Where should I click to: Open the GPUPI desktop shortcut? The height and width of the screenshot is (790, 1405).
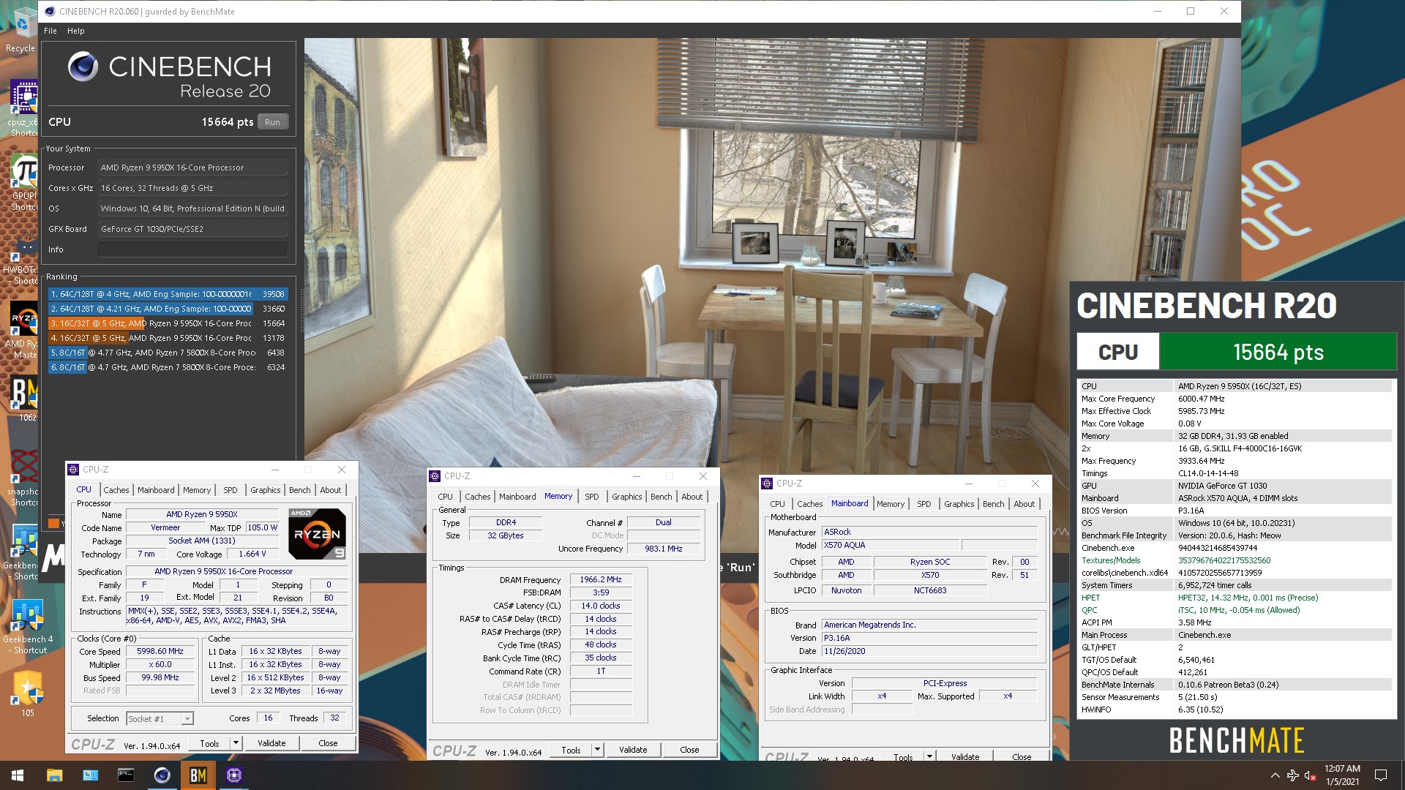(23, 183)
